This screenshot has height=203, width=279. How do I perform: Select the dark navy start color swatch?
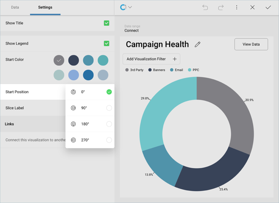click(x=74, y=60)
